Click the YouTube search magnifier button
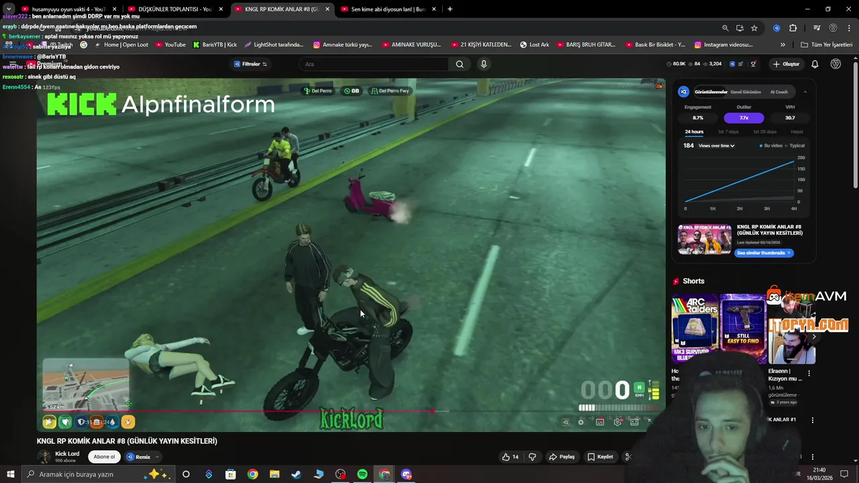859x483 pixels. tap(460, 64)
